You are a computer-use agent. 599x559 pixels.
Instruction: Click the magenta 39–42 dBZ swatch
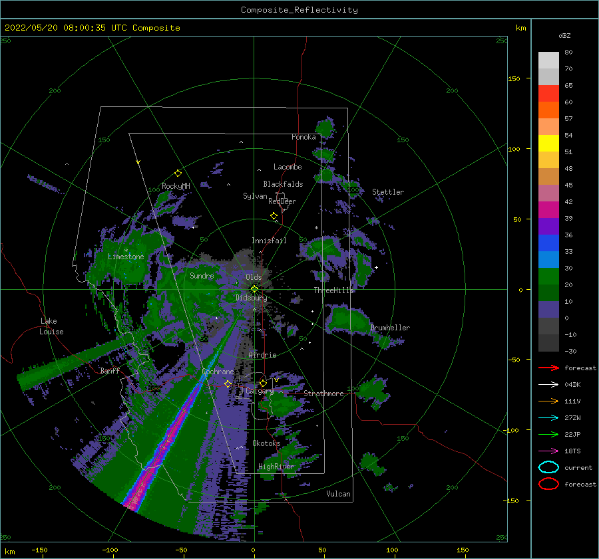[548, 209]
